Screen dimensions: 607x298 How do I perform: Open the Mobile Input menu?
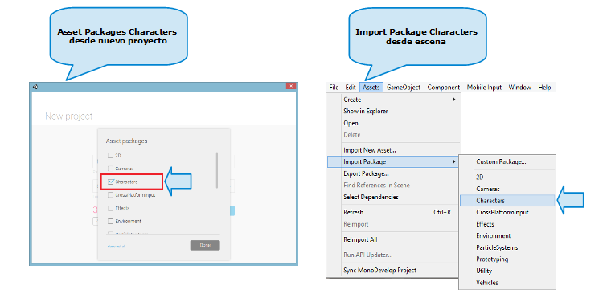[x=484, y=88]
